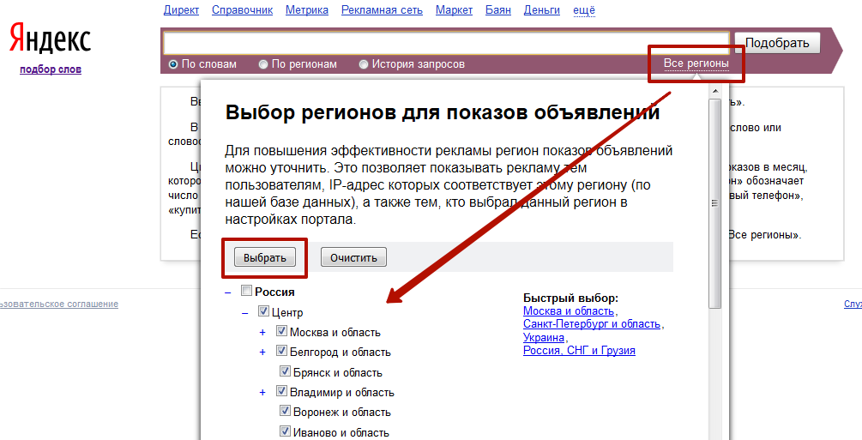This screenshot has width=862, height=440.
Task: Select the По словам radio button
Action: tap(173, 64)
